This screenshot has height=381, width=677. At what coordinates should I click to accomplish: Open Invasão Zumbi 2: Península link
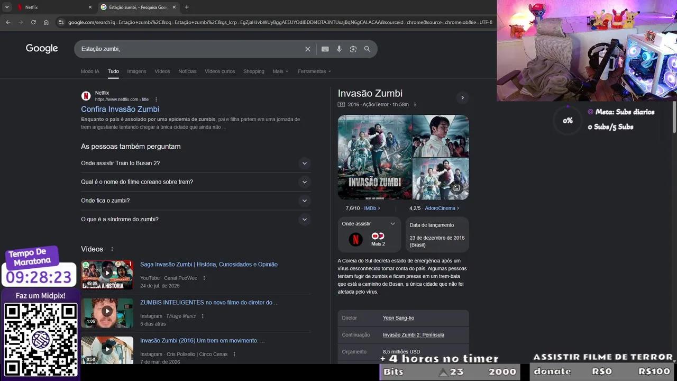pyautogui.click(x=414, y=335)
